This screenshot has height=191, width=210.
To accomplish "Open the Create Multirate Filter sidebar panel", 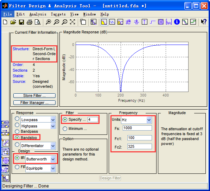I will pos(5,124).
